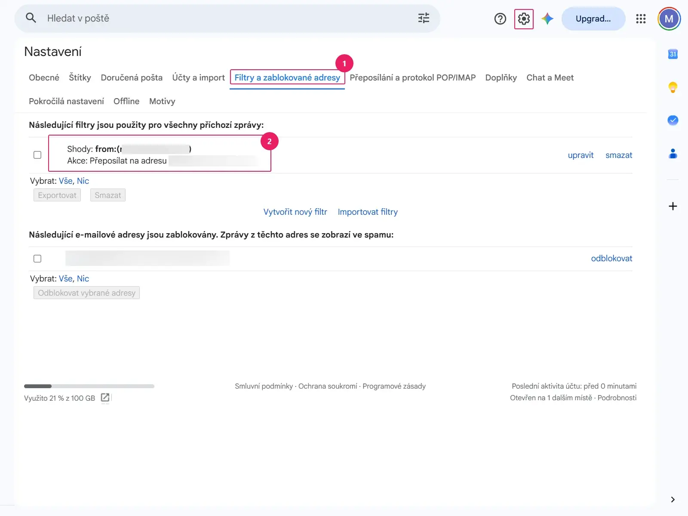The image size is (688, 516).
Task: Open Google Keep lightbulb icon
Action: point(673,87)
